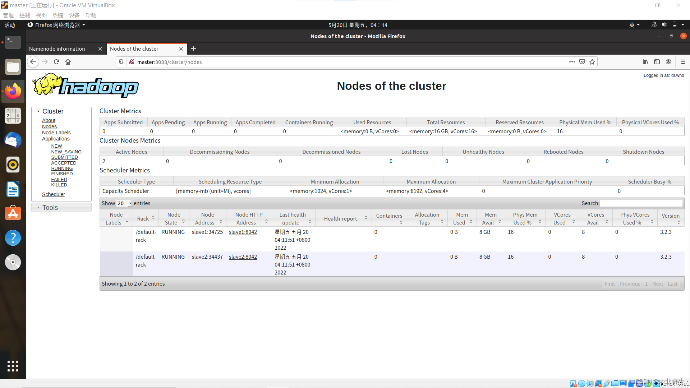Expand the Tools section in sidebar

(x=50, y=208)
